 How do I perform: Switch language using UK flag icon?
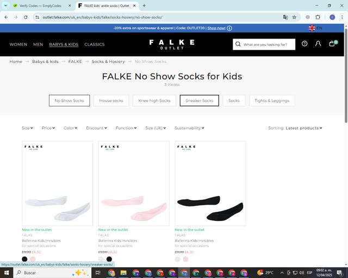(312, 28)
